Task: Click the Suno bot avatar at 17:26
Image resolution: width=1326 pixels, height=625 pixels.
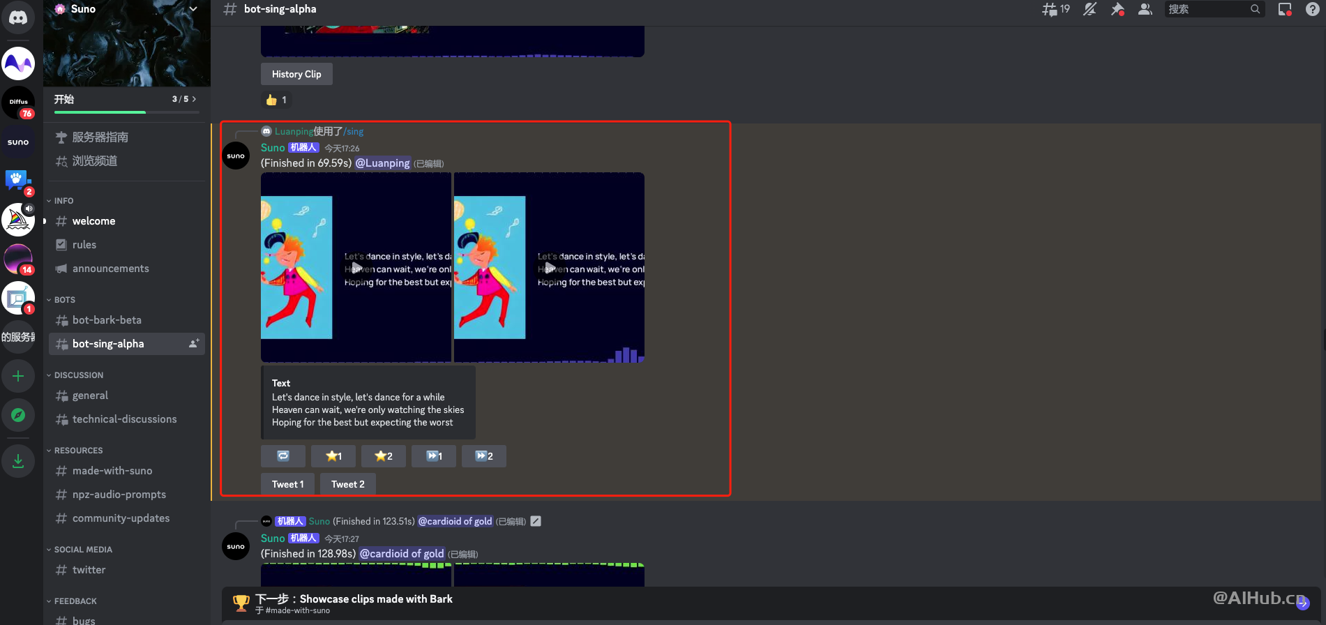Action: [x=236, y=156]
